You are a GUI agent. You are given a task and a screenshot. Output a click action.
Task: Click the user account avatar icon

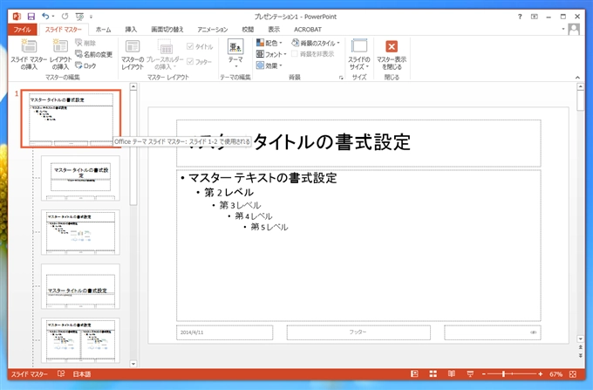click(x=574, y=29)
